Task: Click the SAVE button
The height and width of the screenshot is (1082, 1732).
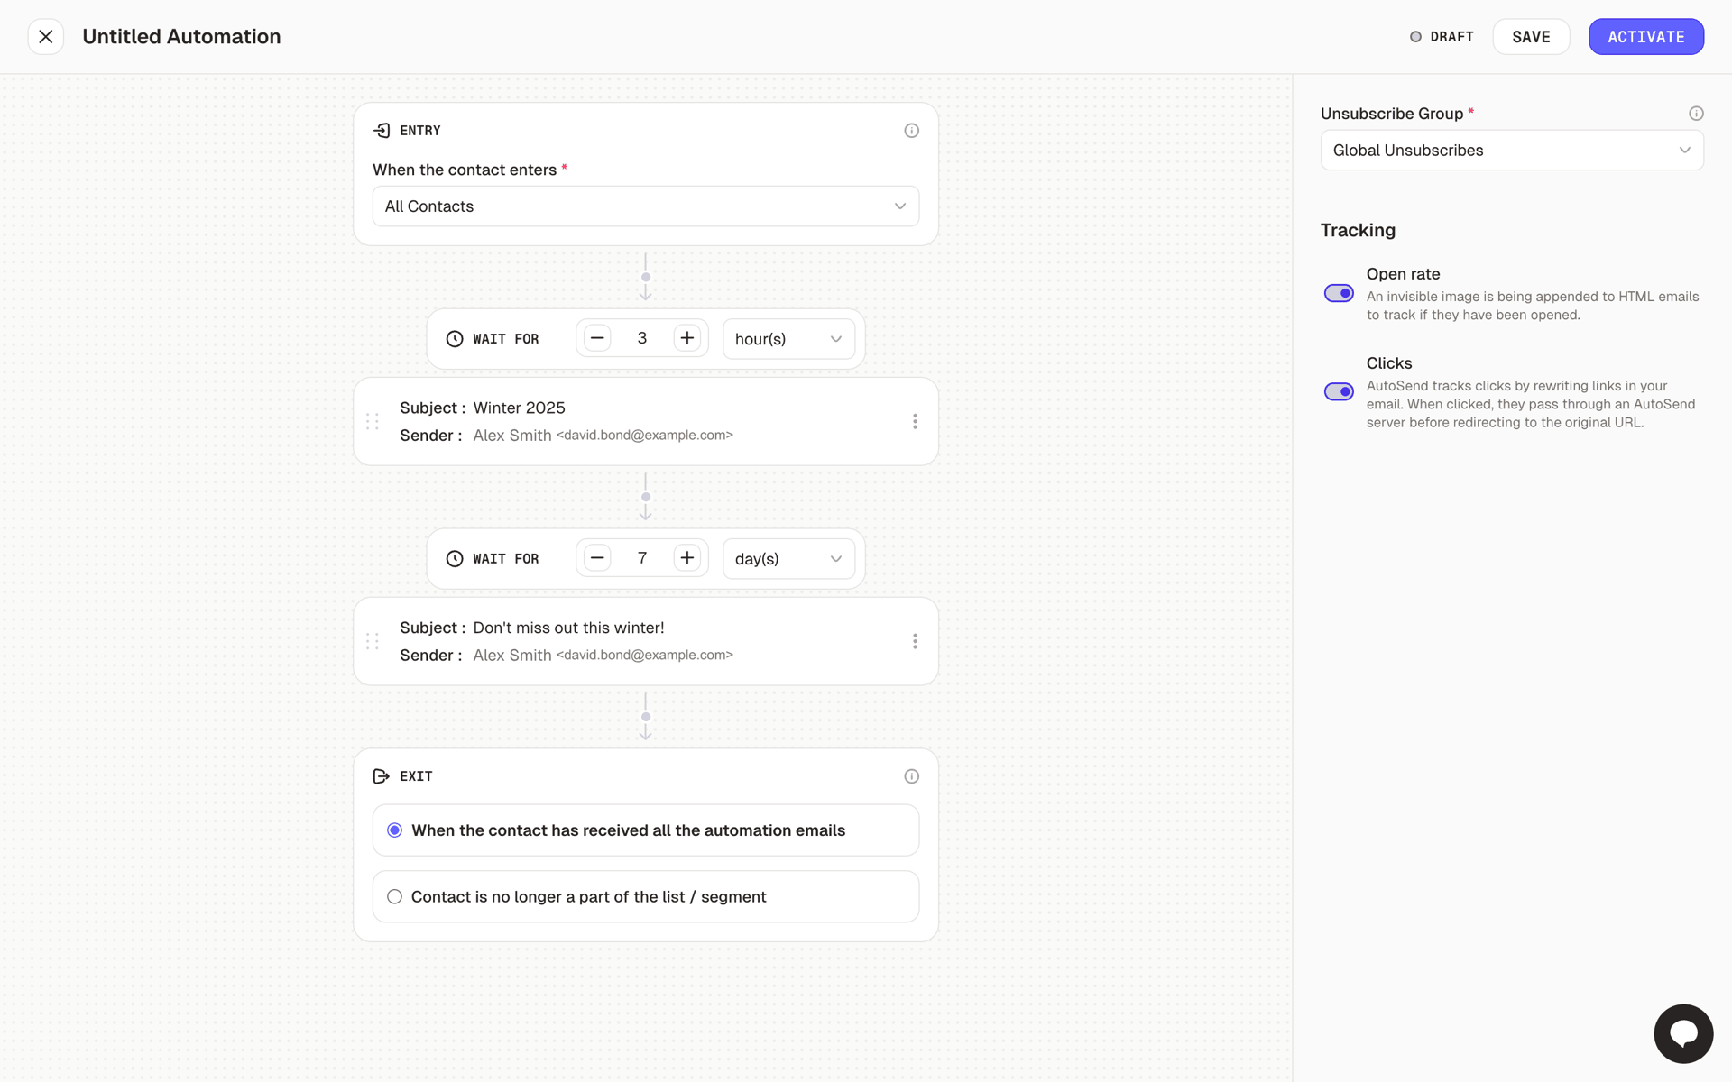Action: tap(1531, 37)
